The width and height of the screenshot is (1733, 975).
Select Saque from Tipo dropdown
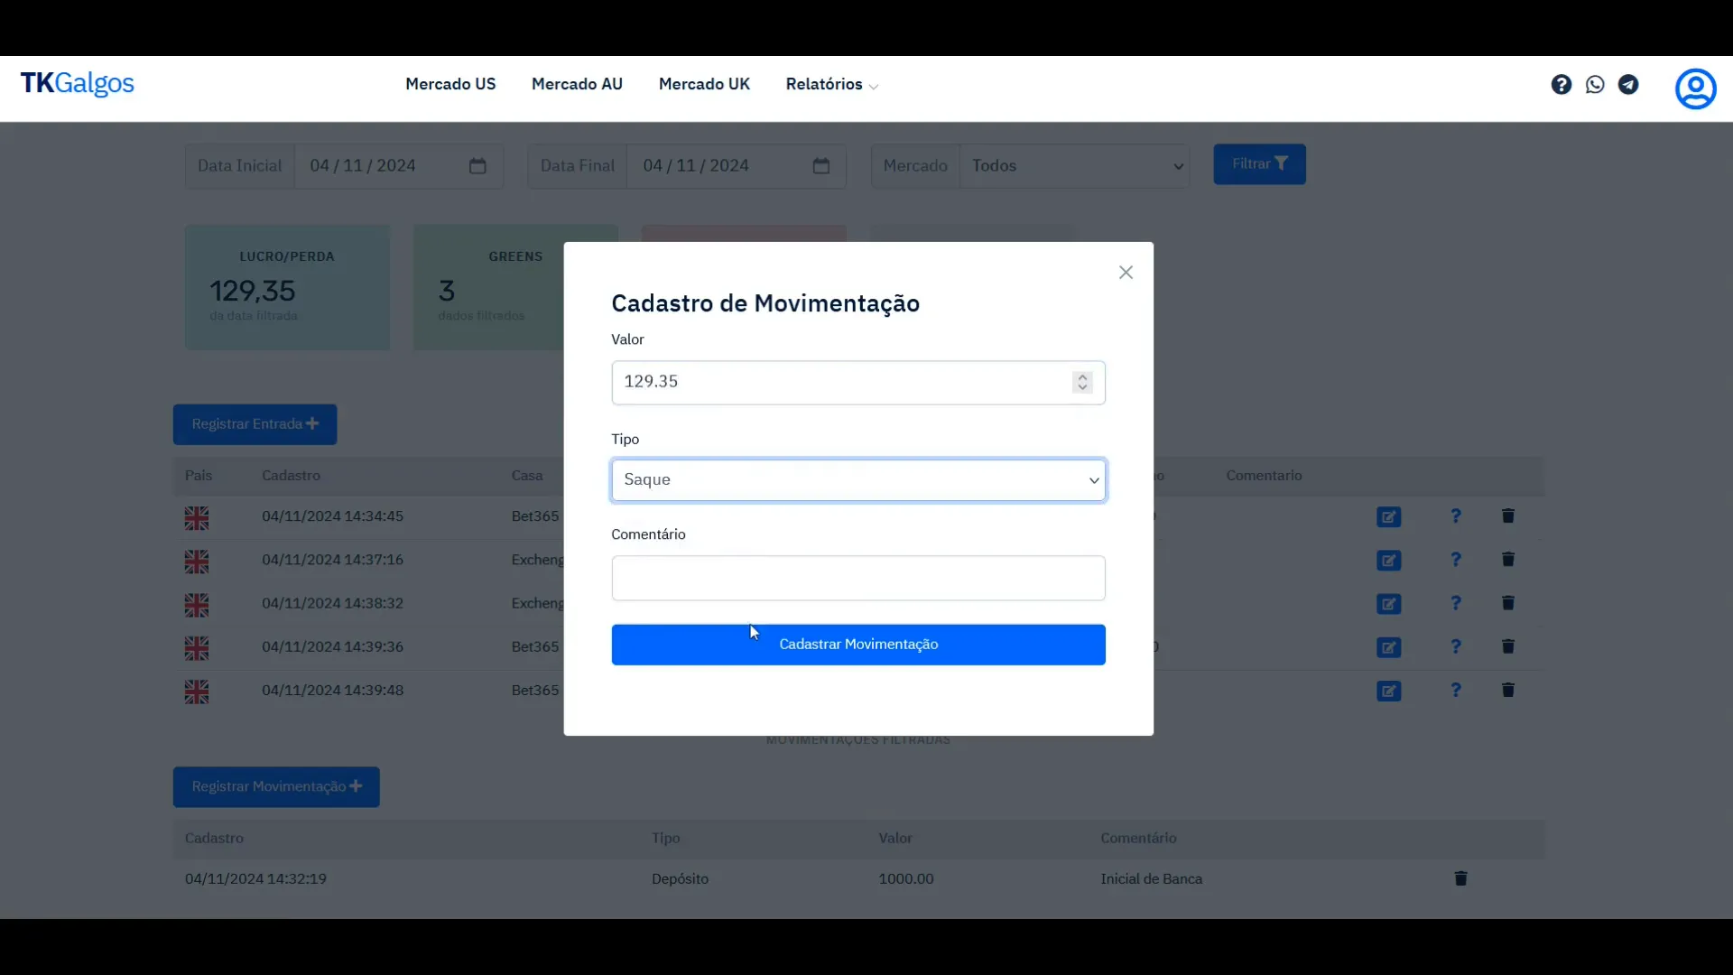click(x=858, y=478)
